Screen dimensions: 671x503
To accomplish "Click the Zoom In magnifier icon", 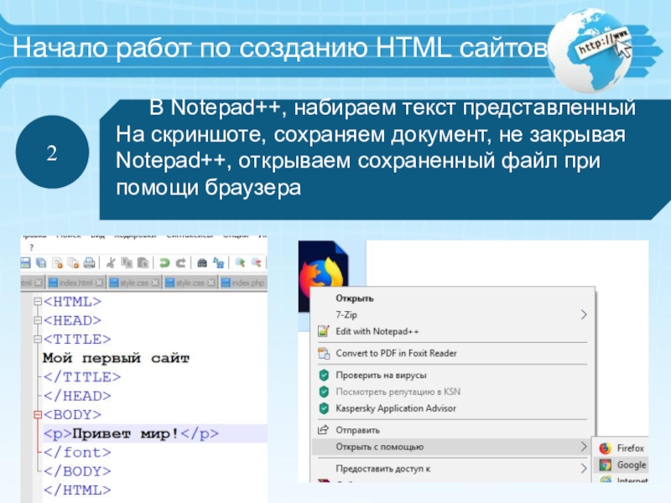I will (x=240, y=262).
